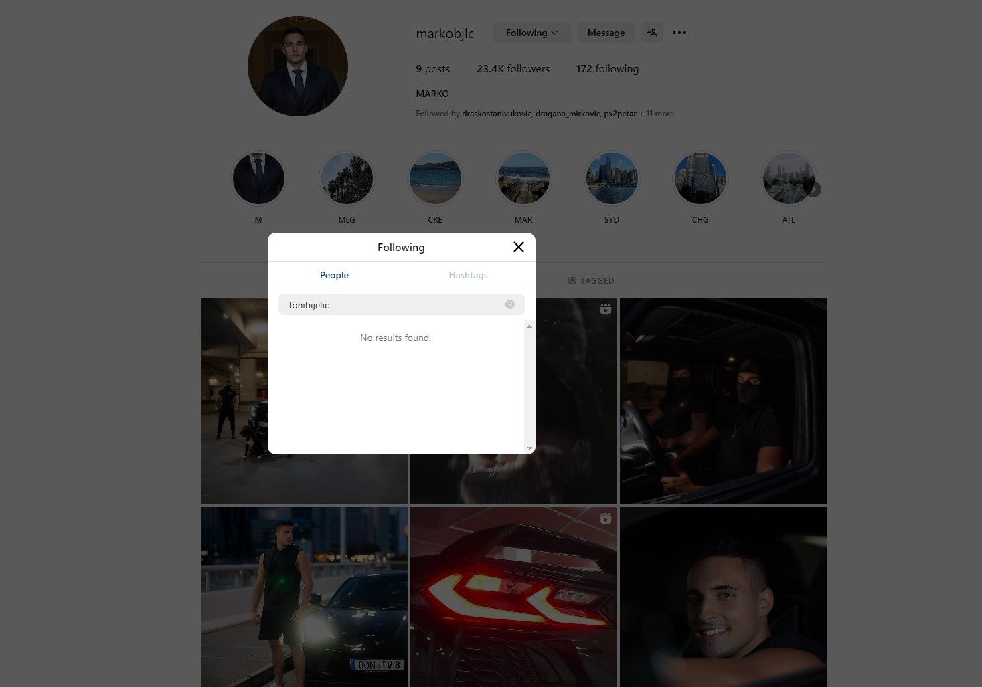Image resolution: width=982 pixels, height=687 pixels.
Task: Open the post with DON TV 8 plate
Action: point(304,597)
